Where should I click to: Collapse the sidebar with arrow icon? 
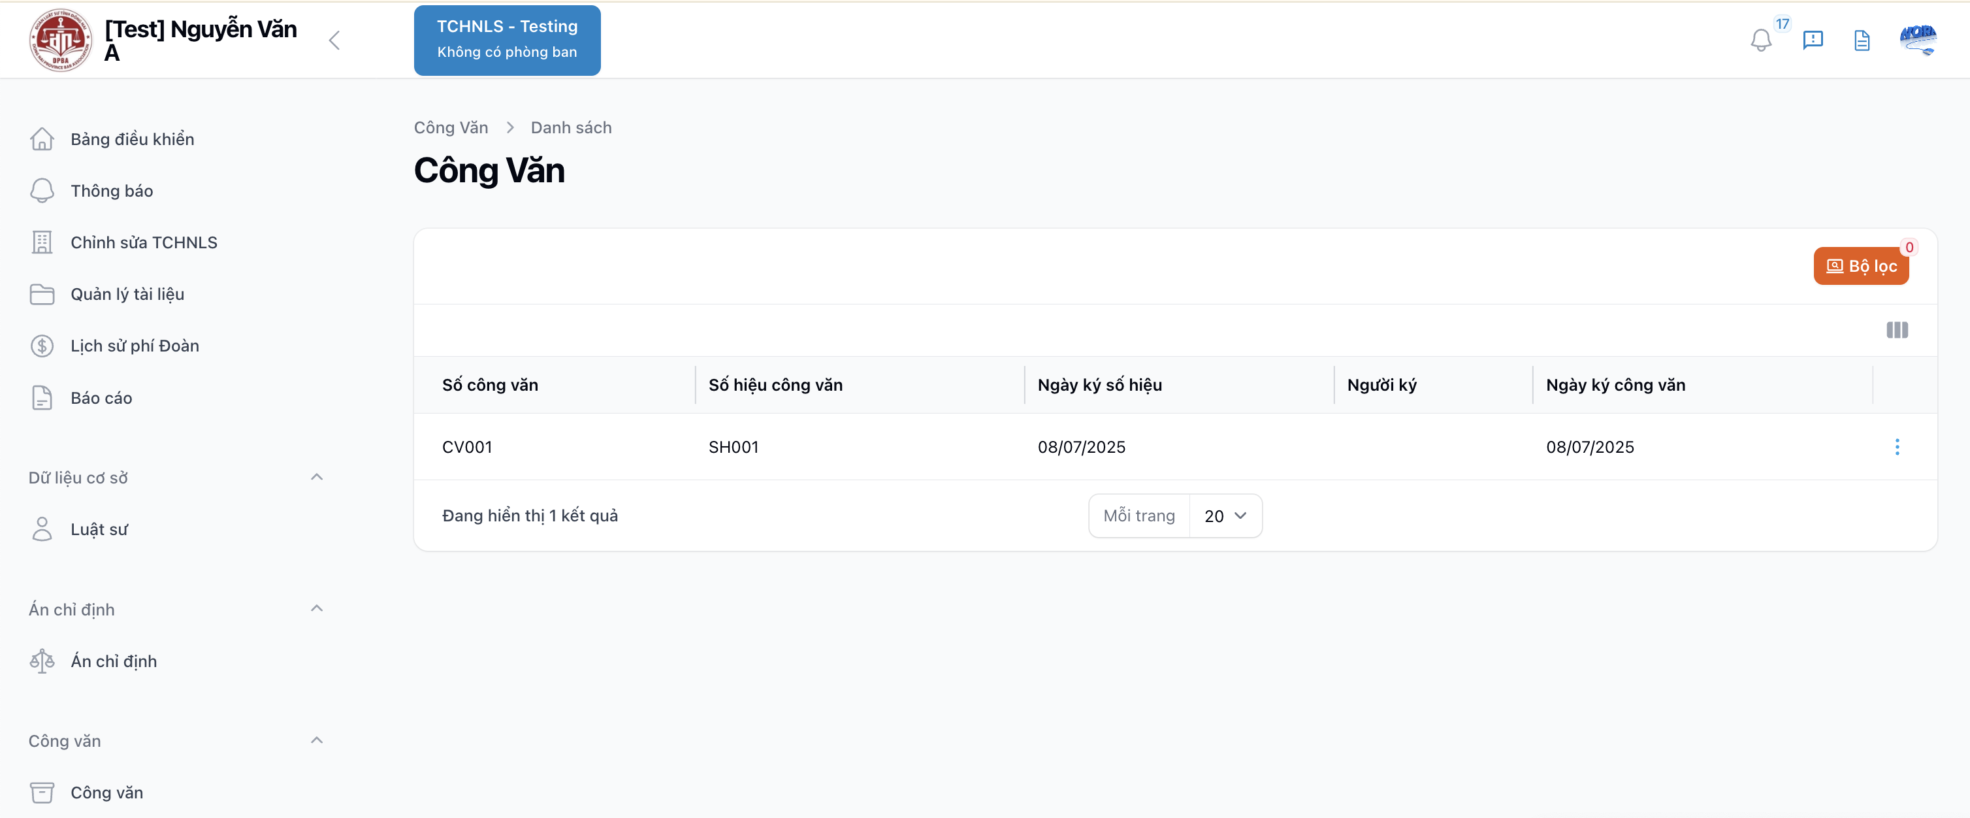tap(334, 40)
